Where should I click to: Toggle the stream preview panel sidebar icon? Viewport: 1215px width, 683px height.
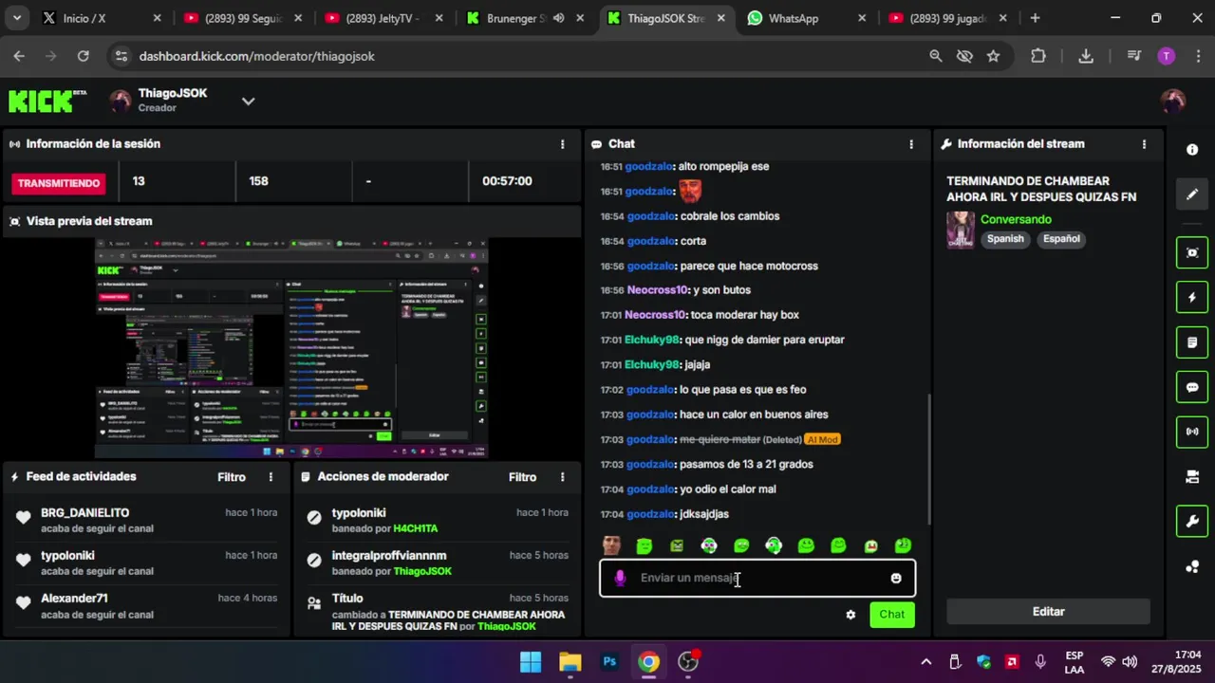pos(1192,252)
